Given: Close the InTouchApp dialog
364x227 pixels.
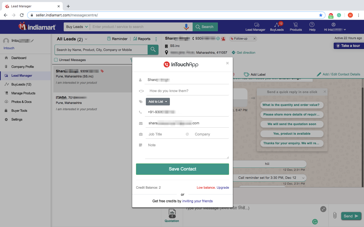Looking at the screenshot, I should (227, 63).
